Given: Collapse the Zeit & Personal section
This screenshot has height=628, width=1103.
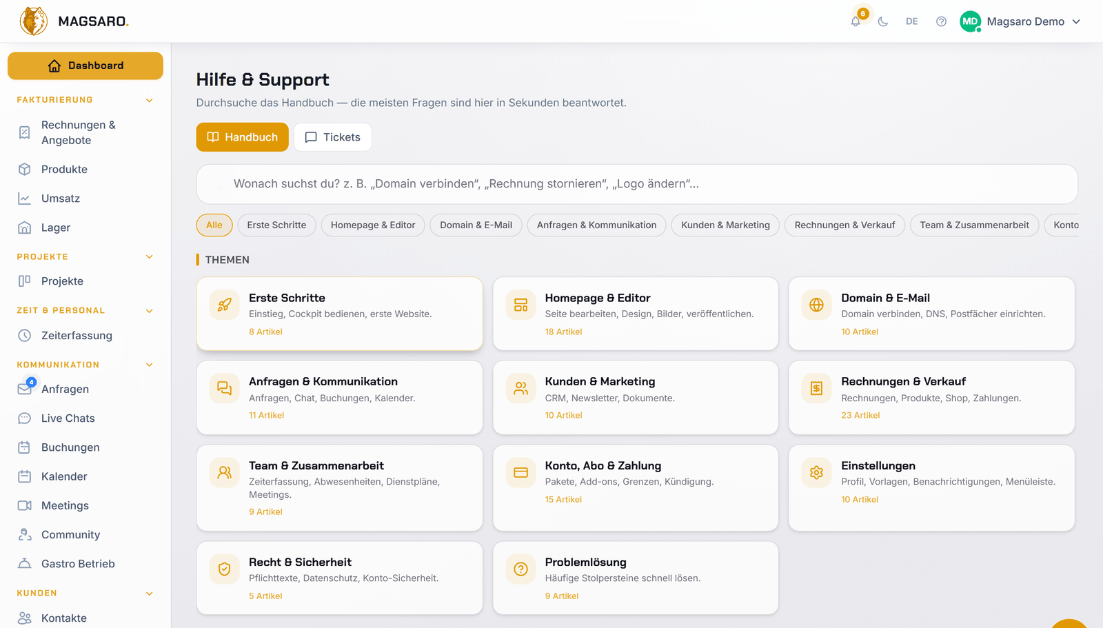Looking at the screenshot, I should [x=150, y=310].
